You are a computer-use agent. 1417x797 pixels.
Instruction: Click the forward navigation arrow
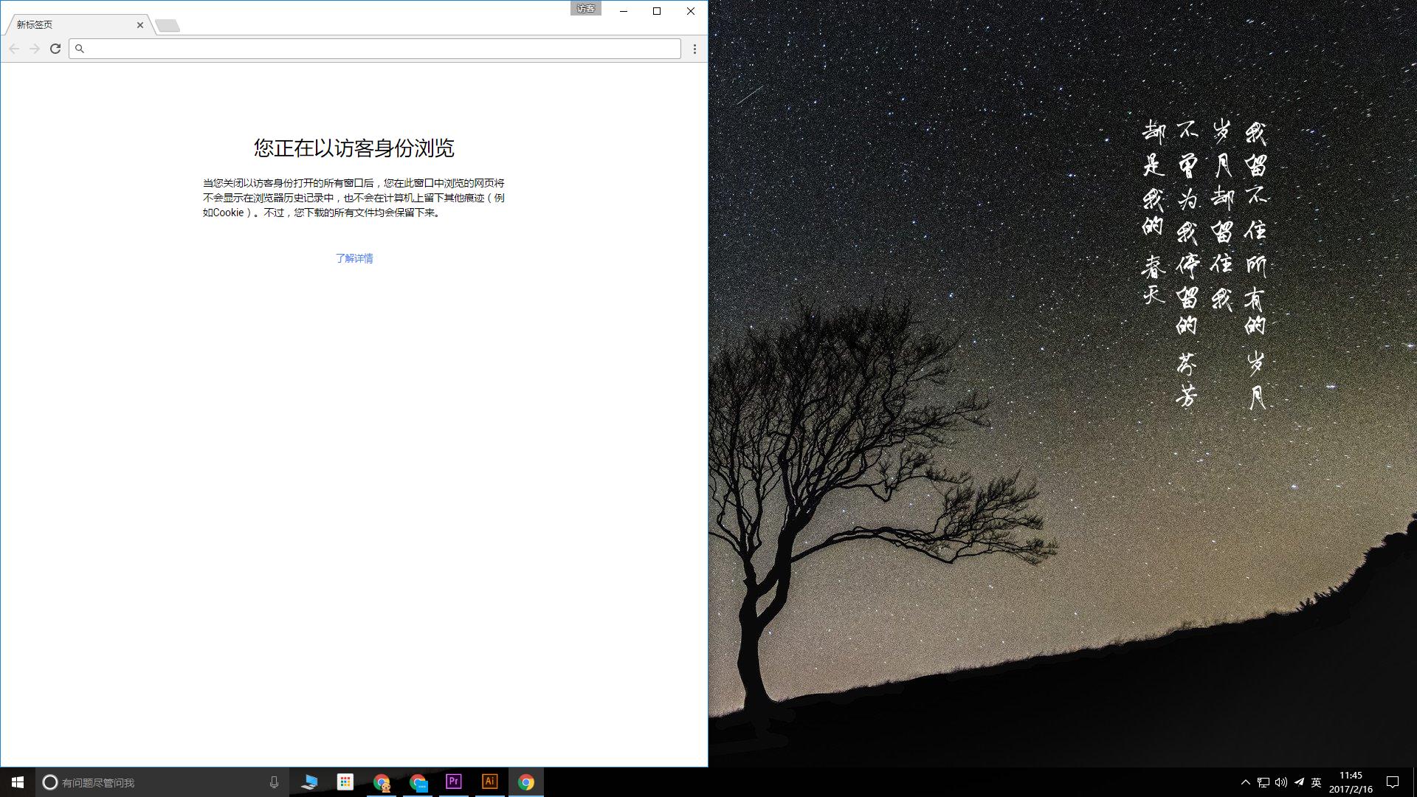coord(35,49)
